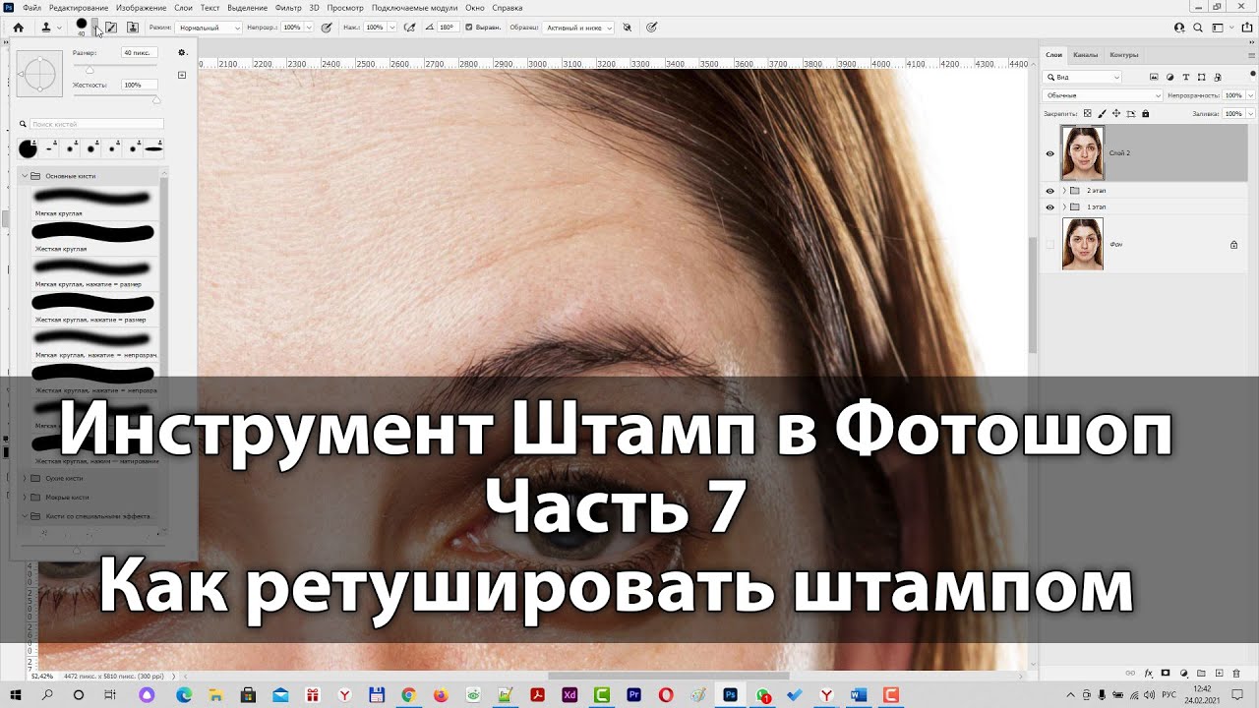Viewport: 1259px width, 708px height.
Task: Toggle the brush preset picker arrow
Action: pos(95,28)
